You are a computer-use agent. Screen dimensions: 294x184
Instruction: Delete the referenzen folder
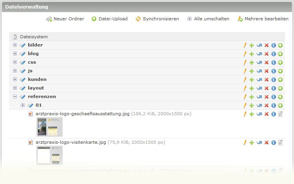tap(267, 97)
